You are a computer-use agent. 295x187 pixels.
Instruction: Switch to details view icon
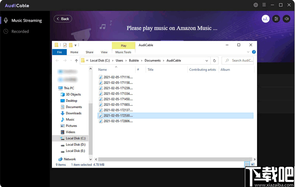[247, 165]
